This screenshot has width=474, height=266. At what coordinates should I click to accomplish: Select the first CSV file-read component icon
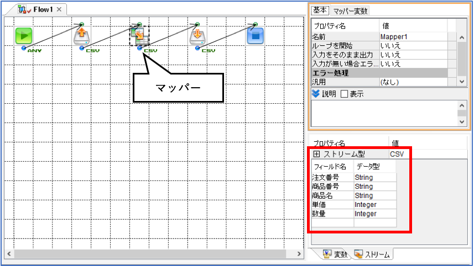(82, 36)
